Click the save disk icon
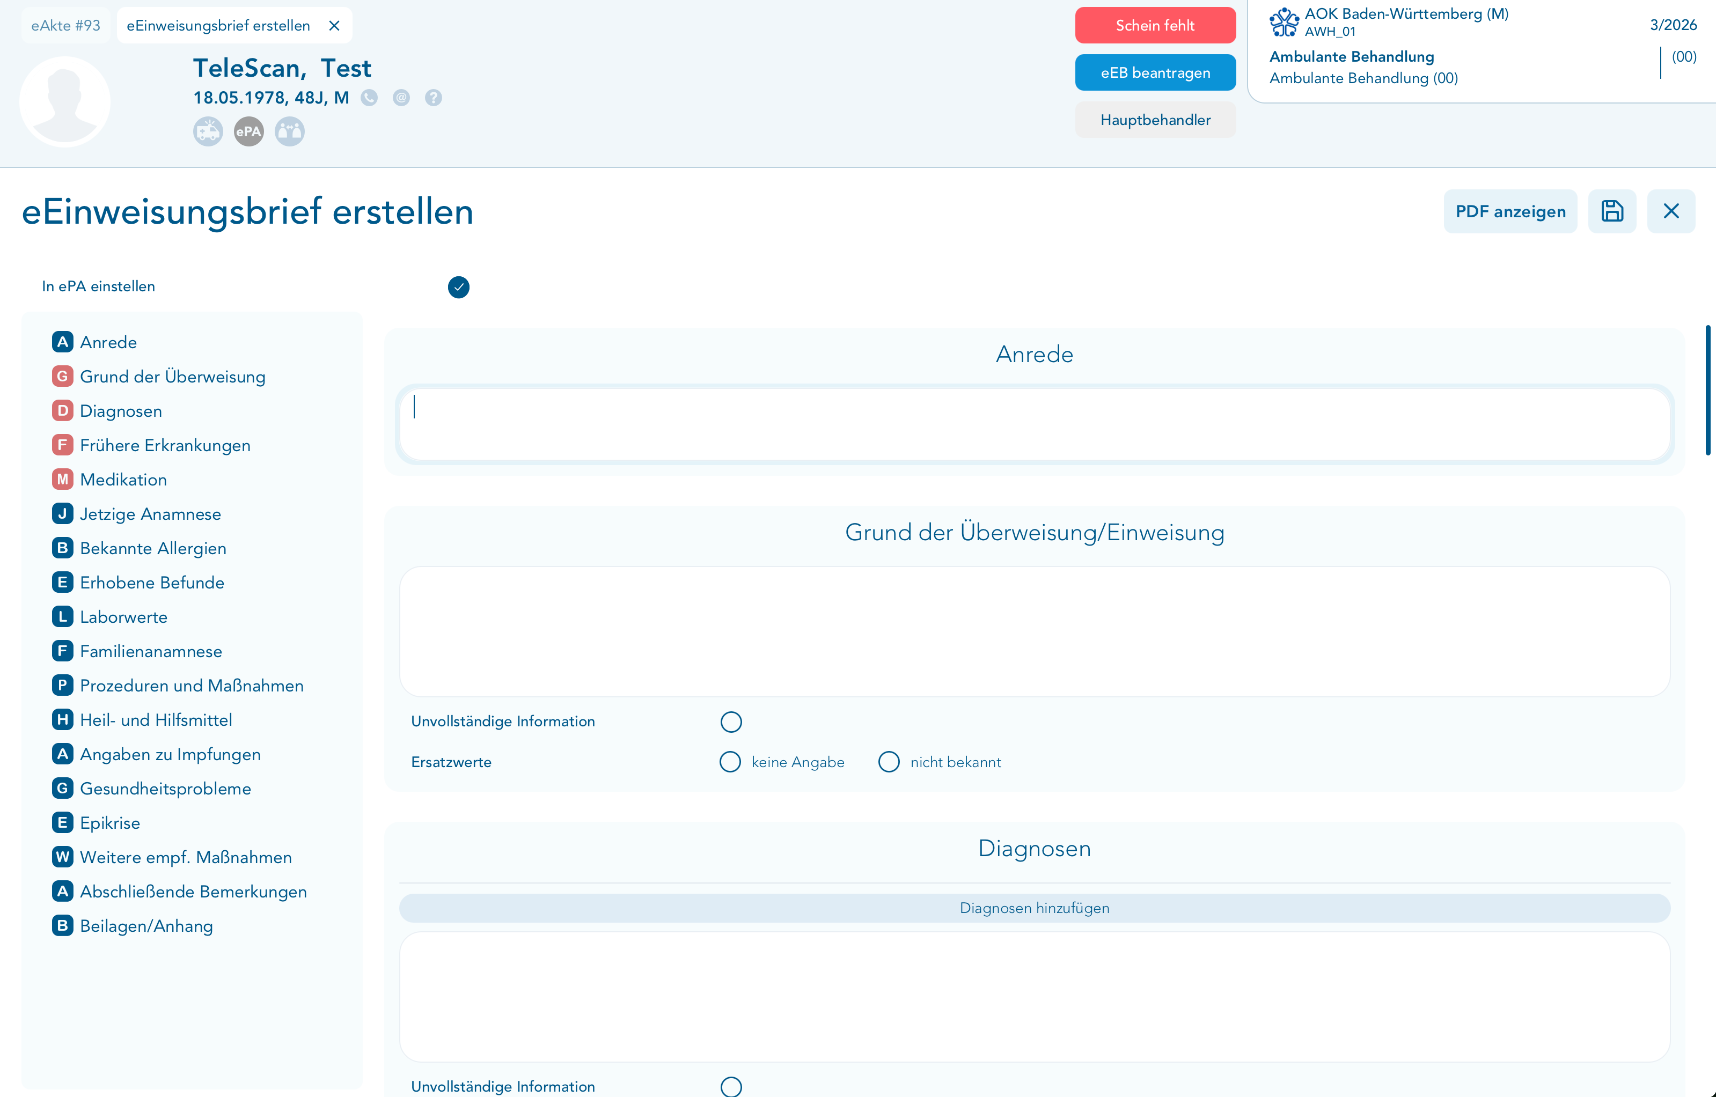Image resolution: width=1716 pixels, height=1097 pixels. click(x=1612, y=211)
